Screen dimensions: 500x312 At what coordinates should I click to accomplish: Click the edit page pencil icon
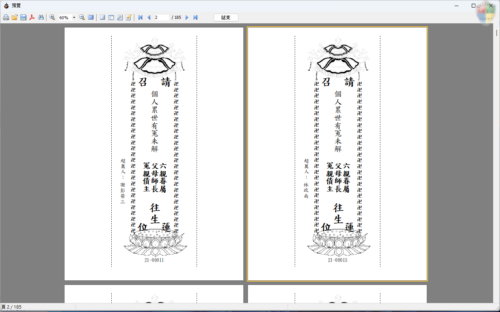(x=128, y=18)
